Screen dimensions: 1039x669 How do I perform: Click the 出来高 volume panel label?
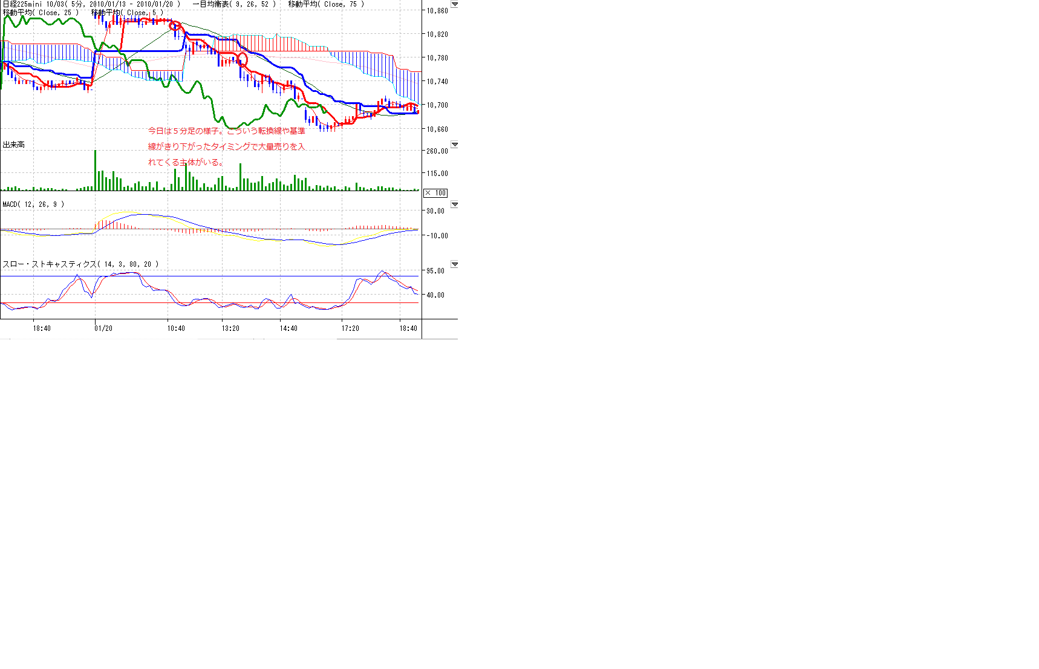click(13, 145)
